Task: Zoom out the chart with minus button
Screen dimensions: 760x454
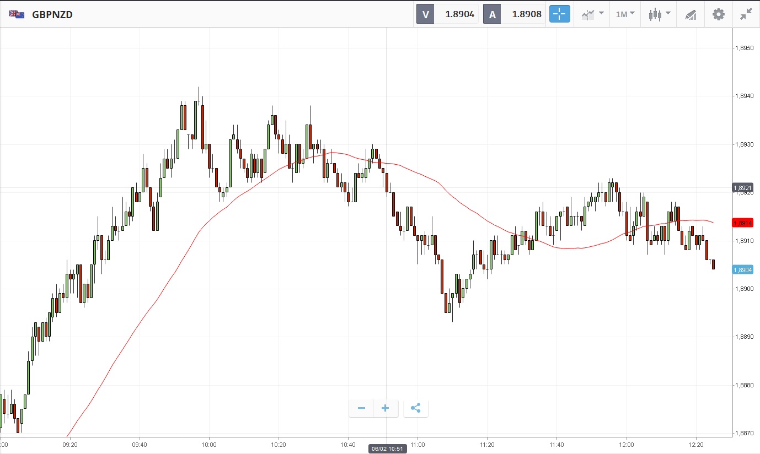Action: point(361,408)
